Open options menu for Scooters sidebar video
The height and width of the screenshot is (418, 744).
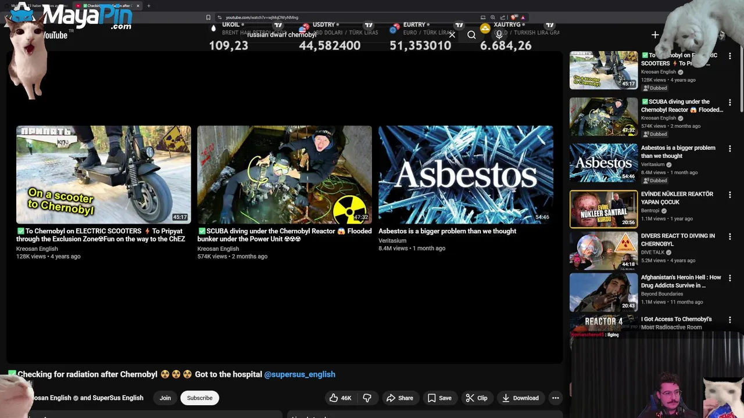coord(730,56)
